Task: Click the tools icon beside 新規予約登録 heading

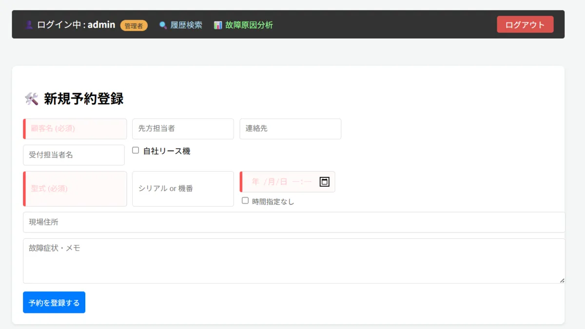Action: click(31, 99)
